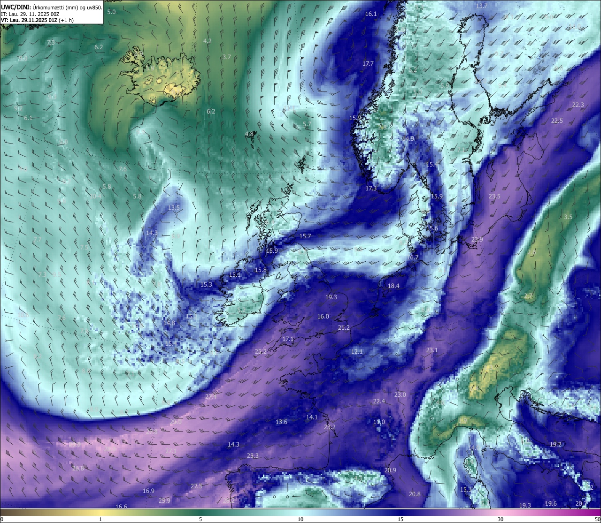
Task: Click the 19.6 value label
Action: [551, 503]
